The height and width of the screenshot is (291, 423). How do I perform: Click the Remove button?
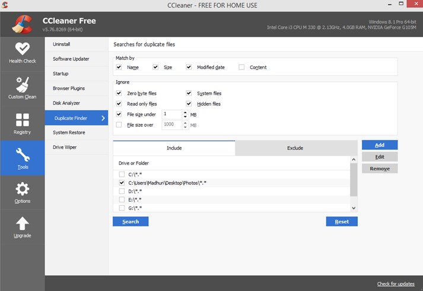380,169
